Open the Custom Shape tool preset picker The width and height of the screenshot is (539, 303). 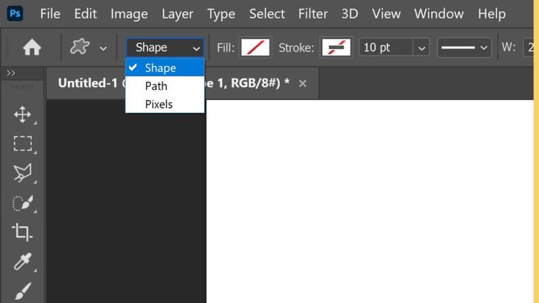click(x=89, y=47)
